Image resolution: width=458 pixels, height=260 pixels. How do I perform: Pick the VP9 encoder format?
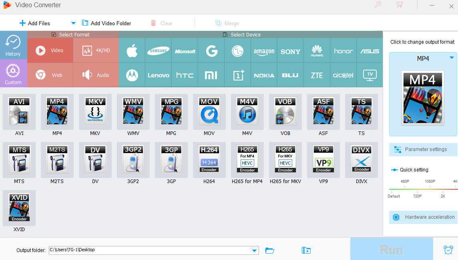point(323,160)
